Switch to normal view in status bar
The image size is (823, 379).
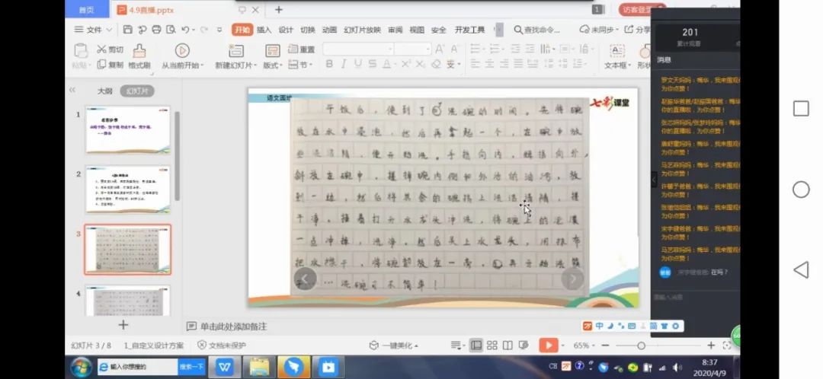tap(476, 345)
